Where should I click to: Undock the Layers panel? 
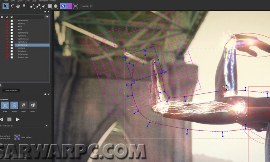pyautogui.click(x=45, y=12)
